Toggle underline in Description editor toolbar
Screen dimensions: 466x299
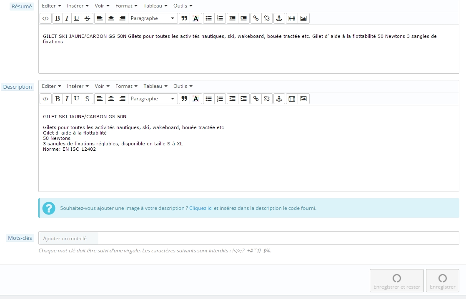click(x=76, y=99)
